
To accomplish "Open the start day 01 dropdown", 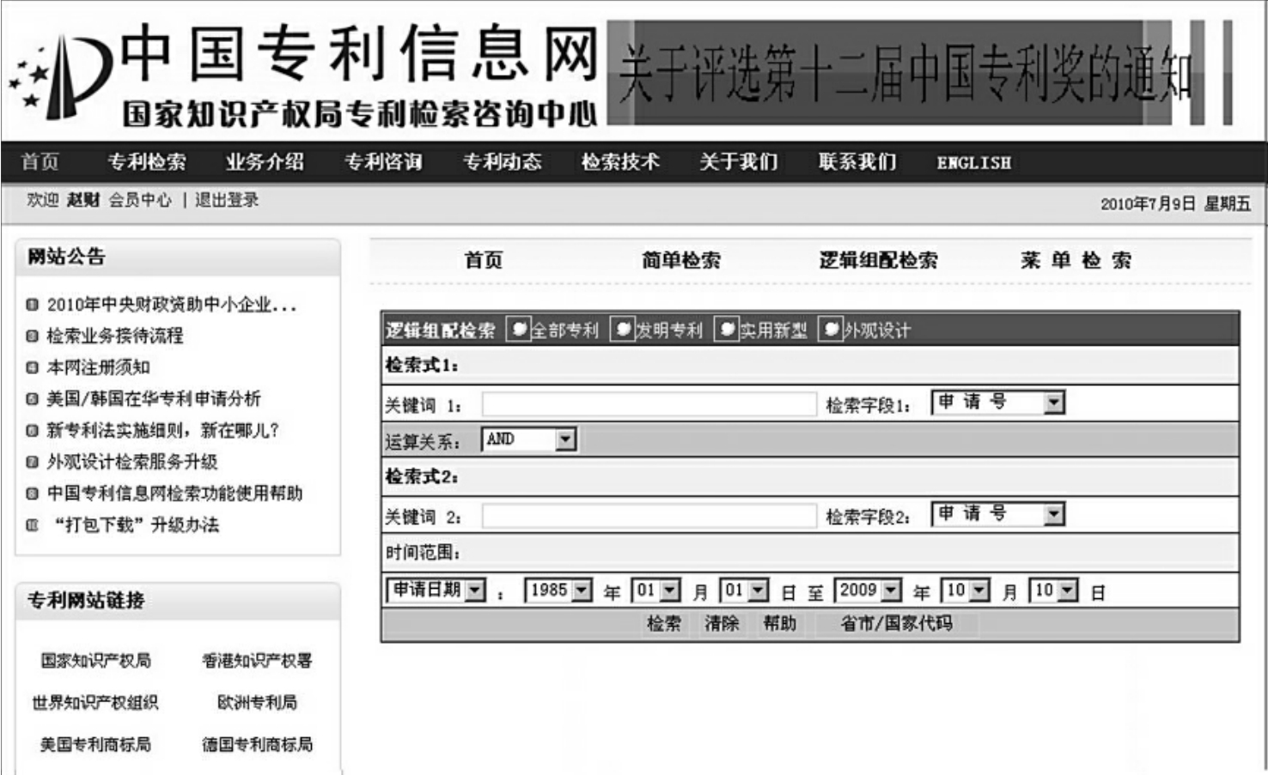I will point(744,590).
